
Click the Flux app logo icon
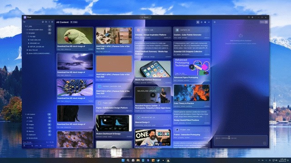pyautogui.click(x=25, y=17)
